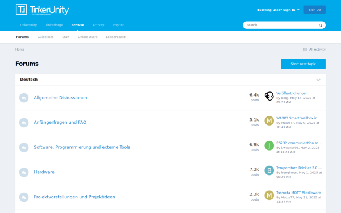Open the Veröffentlichungen latest topic
The height and width of the screenshot is (213, 341).
[292, 93]
